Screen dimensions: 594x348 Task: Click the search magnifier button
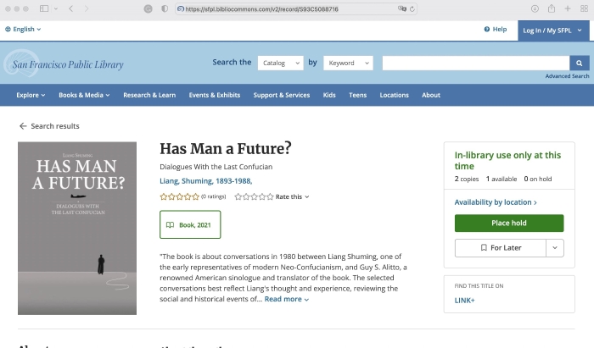coord(580,63)
